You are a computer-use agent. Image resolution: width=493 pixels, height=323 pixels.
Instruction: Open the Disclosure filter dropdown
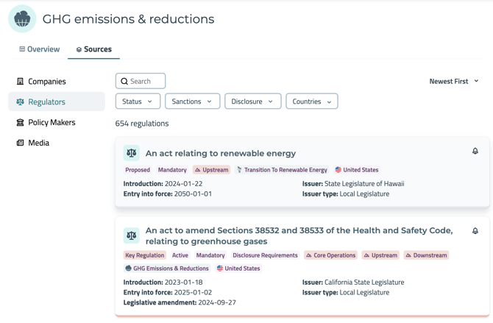point(252,102)
